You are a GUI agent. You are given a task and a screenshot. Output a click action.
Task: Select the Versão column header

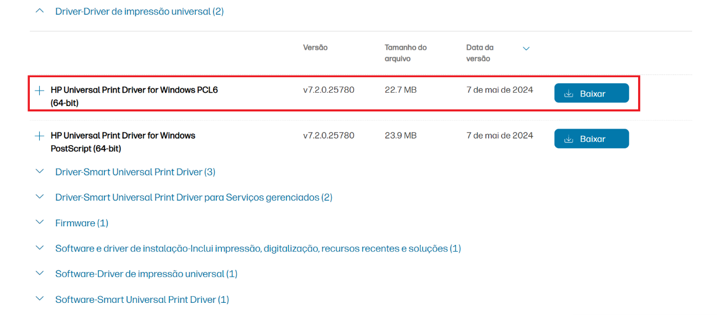(x=315, y=47)
